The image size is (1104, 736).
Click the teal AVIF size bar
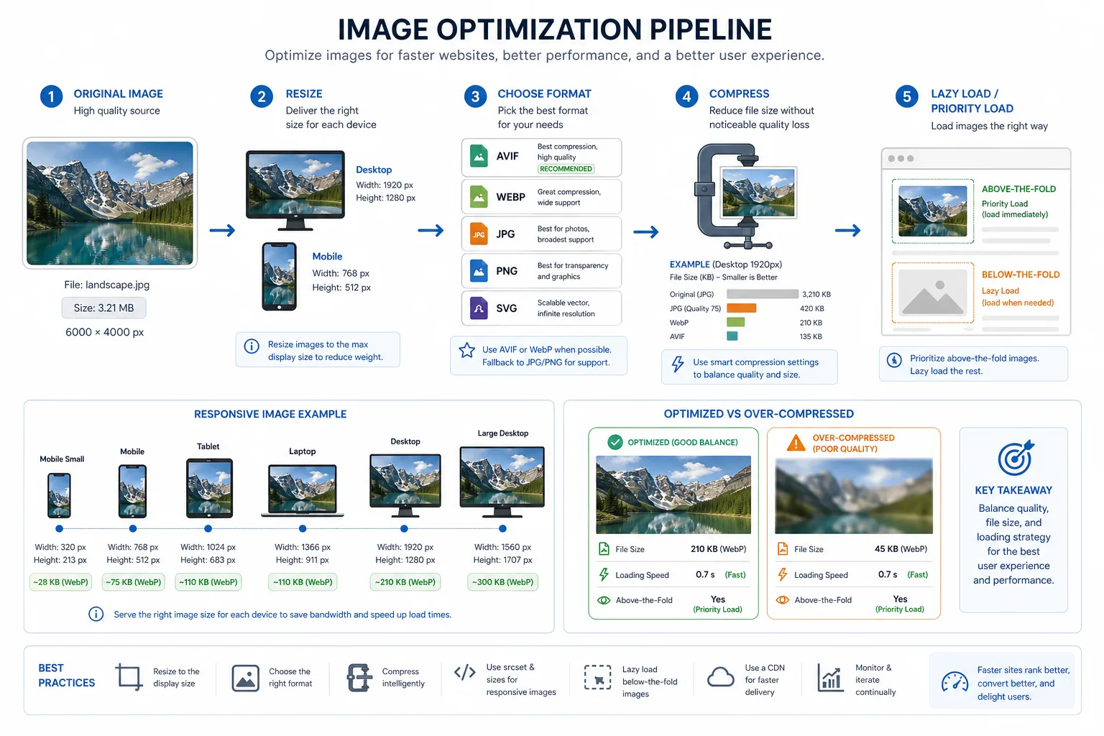(732, 336)
